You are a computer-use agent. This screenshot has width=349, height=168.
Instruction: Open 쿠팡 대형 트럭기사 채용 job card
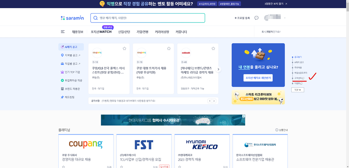pyautogui.click(x=153, y=69)
